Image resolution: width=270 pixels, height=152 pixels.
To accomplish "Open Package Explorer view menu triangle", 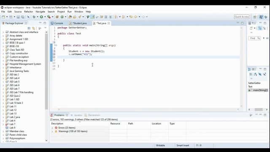I will coord(45,28).
